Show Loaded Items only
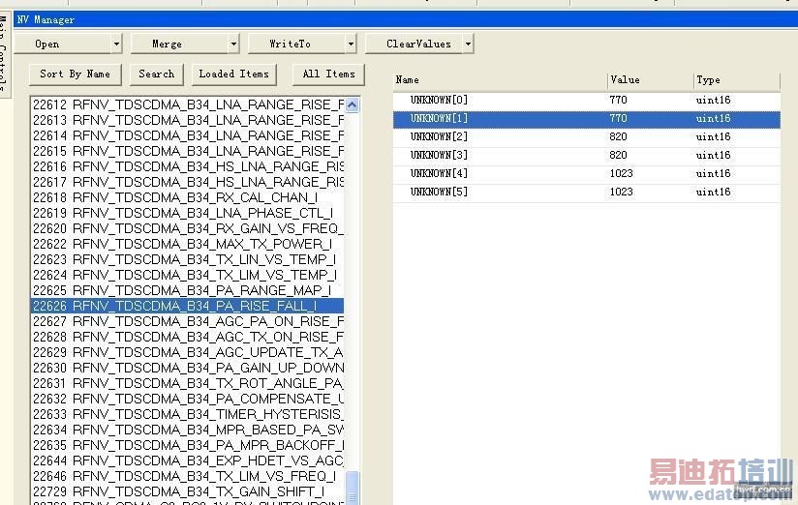The image size is (798, 505). (234, 74)
